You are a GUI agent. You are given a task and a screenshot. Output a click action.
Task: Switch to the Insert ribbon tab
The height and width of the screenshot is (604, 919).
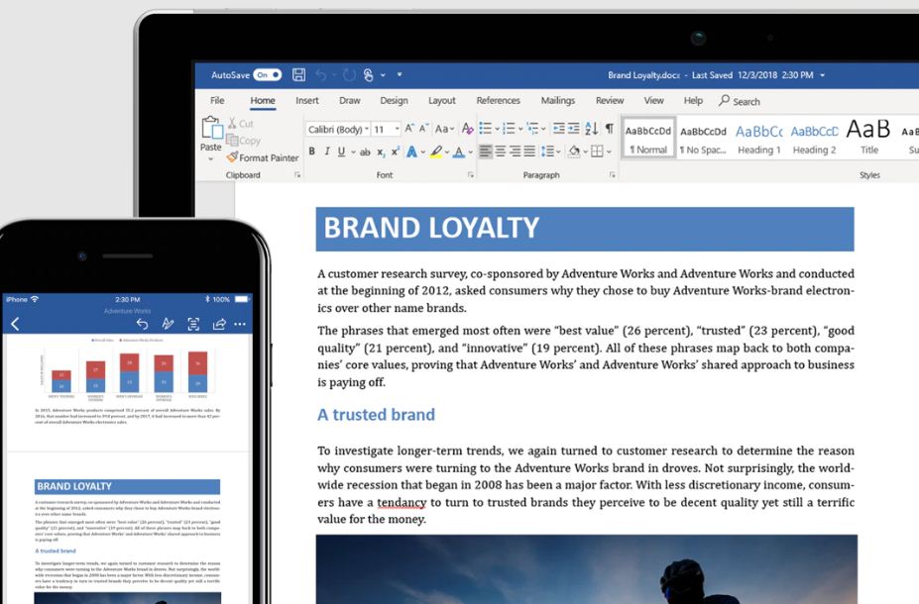[306, 100]
